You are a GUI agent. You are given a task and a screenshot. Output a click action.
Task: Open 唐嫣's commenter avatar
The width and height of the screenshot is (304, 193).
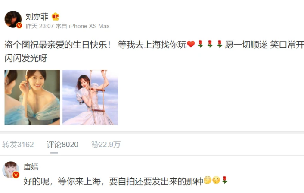(11, 170)
